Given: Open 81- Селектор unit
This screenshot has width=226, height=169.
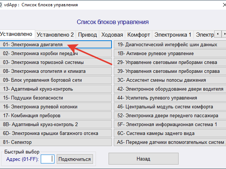Looking at the screenshot, I should coord(56,142).
